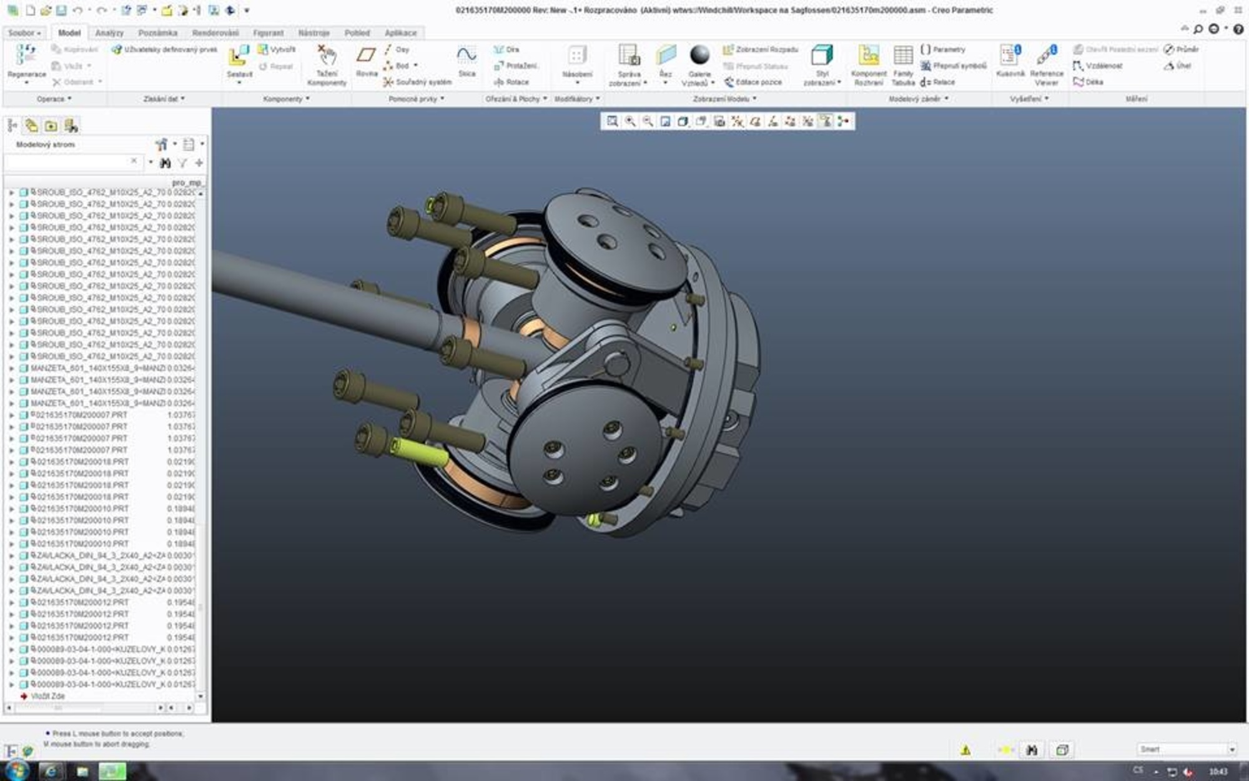Click the Editace pozice button
The image size is (1249, 781).
point(754,82)
